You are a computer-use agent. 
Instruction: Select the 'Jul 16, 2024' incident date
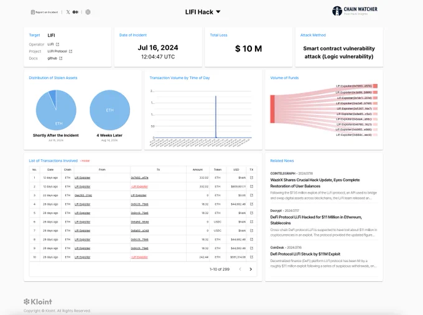pyautogui.click(x=158, y=48)
